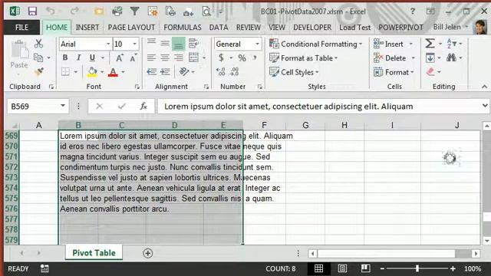Open the Format as Table dropdown
The image size is (491, 276).
coord(304,58)
